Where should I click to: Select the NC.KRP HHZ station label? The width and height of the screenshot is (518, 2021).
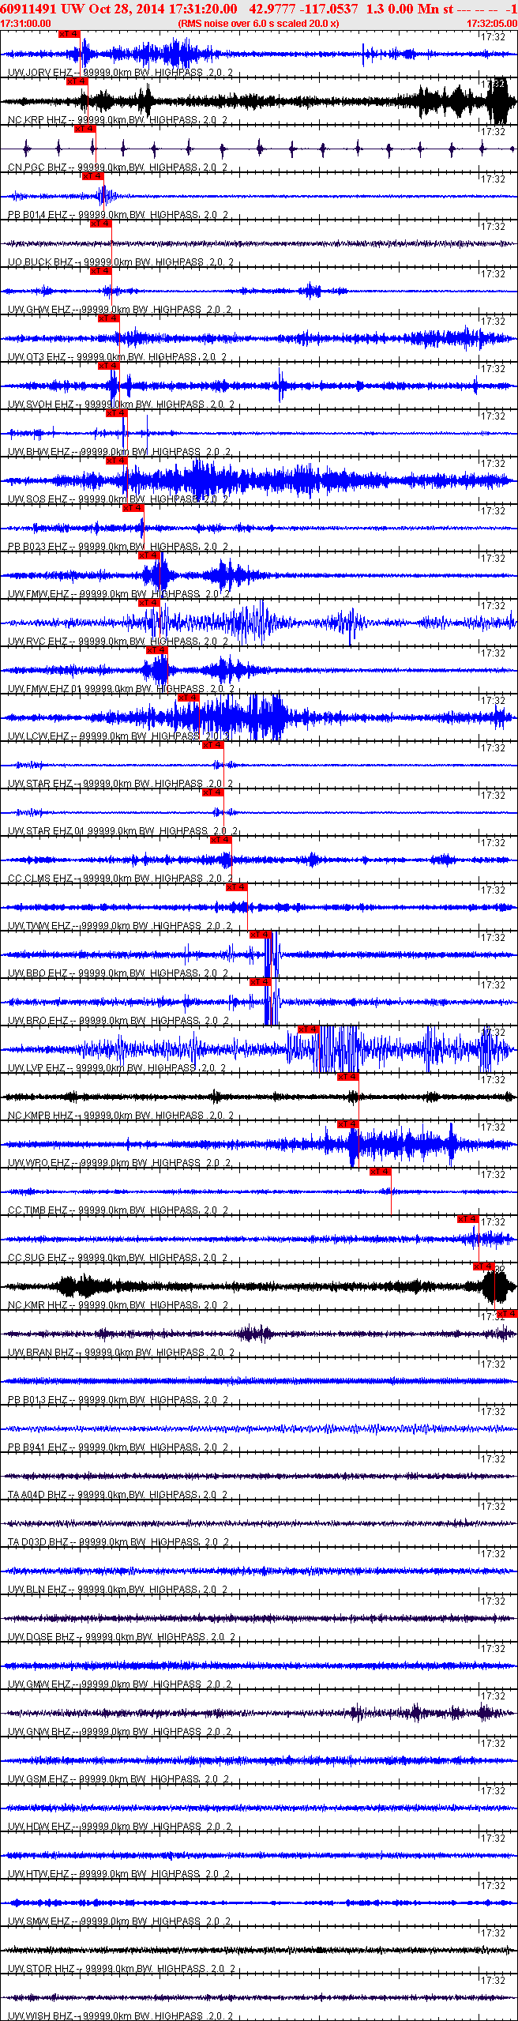coord(37,120)
